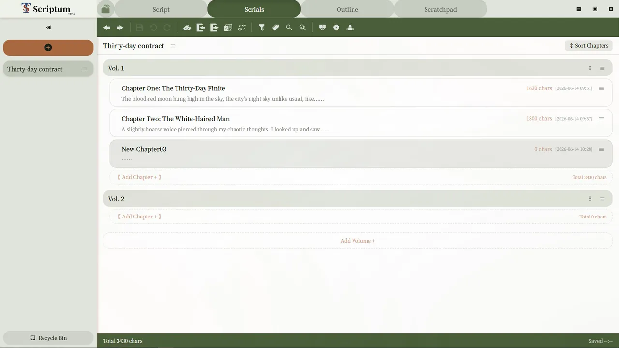Minimize the Scriptum window
This screenshot has width=619, height=348.
579,9
